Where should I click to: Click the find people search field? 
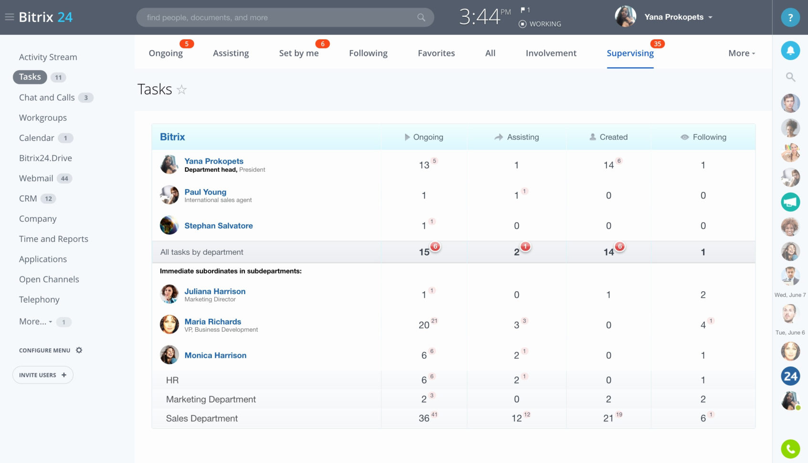[x=285, y=17]
